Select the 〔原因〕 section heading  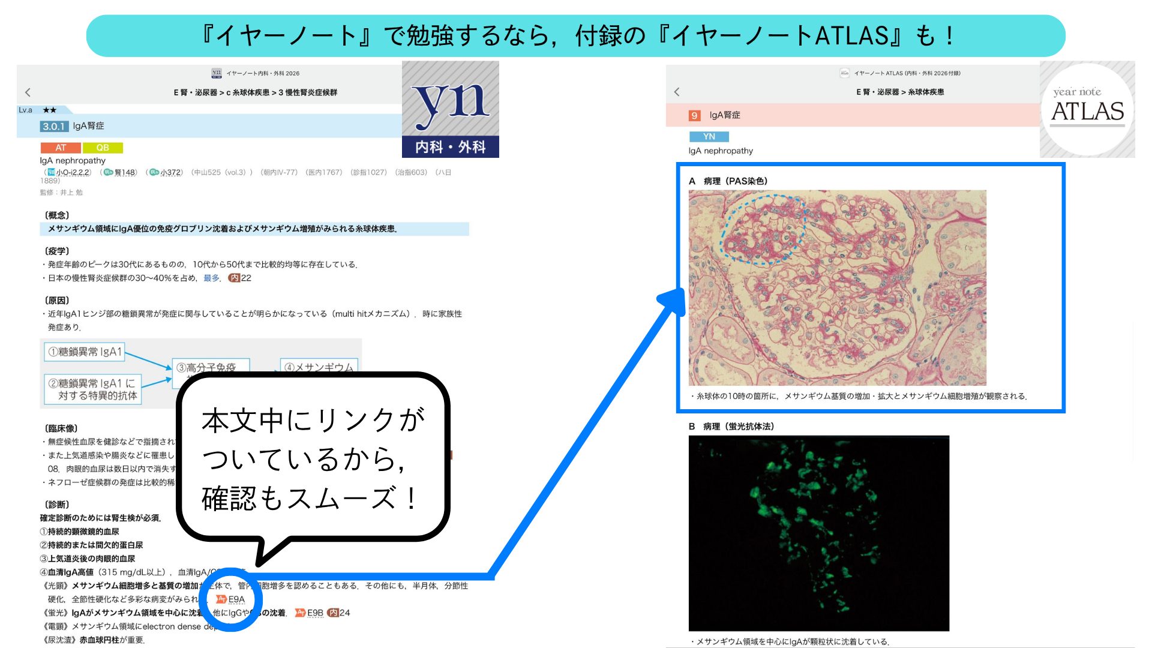tap(57, 300)
